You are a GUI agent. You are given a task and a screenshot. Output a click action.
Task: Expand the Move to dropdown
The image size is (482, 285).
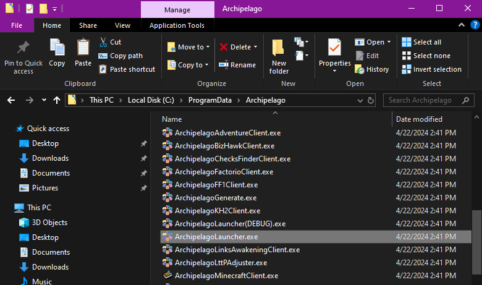coord(208,47)
